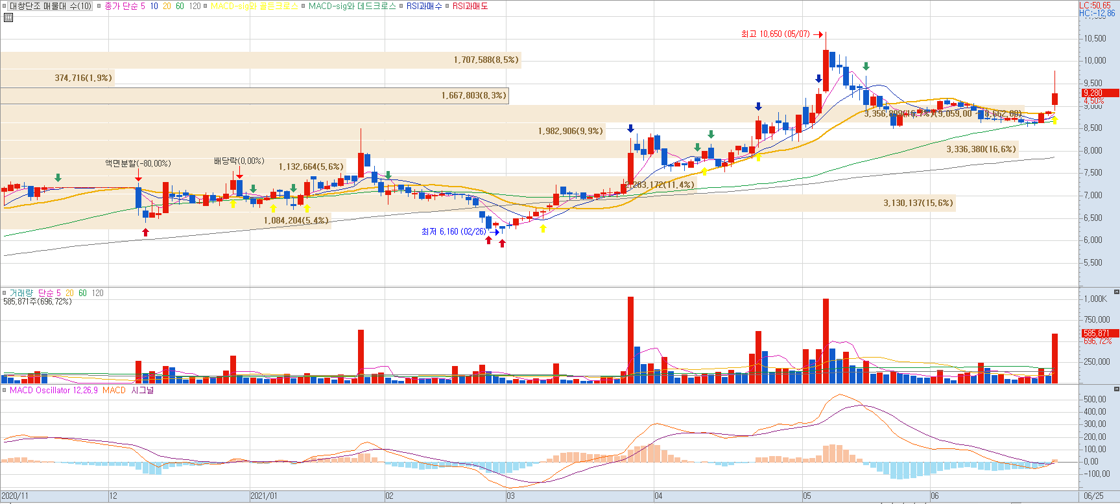Viewport: 1120px width, 504px height.
Task: Click the 2020/11 date axis label
Action: pyautogui.click(x=16, y=496)
